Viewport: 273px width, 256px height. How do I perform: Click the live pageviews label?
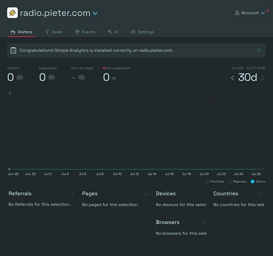click(118, 68)
